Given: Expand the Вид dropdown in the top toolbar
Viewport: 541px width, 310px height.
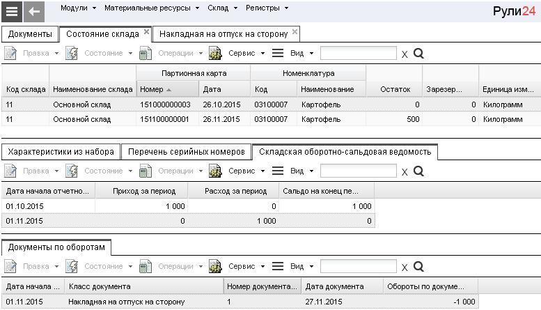Looking at the screenshot, I should pyautogui.click(x=311, y=54).
